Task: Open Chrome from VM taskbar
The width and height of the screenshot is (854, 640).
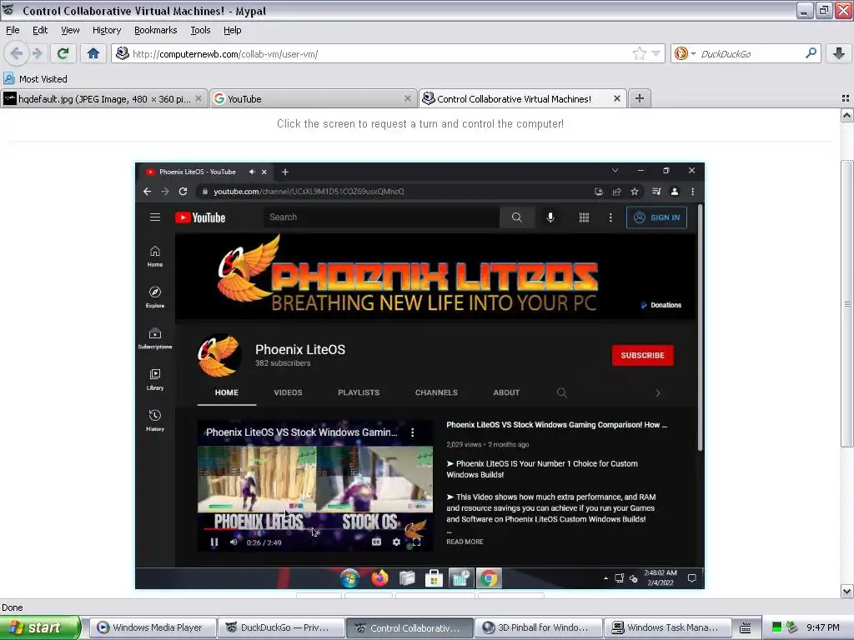Action: pos(489,578)
